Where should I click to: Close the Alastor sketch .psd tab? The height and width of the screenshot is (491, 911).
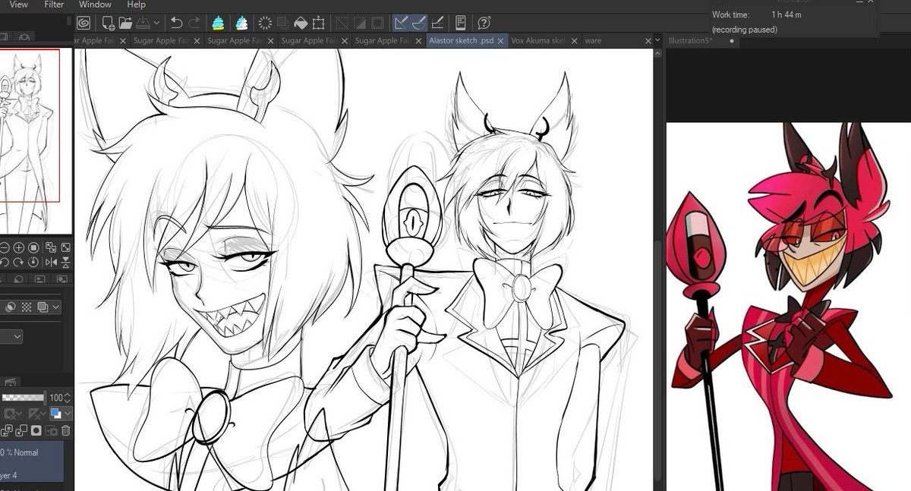pyautogui.click(x=502, y=40)
